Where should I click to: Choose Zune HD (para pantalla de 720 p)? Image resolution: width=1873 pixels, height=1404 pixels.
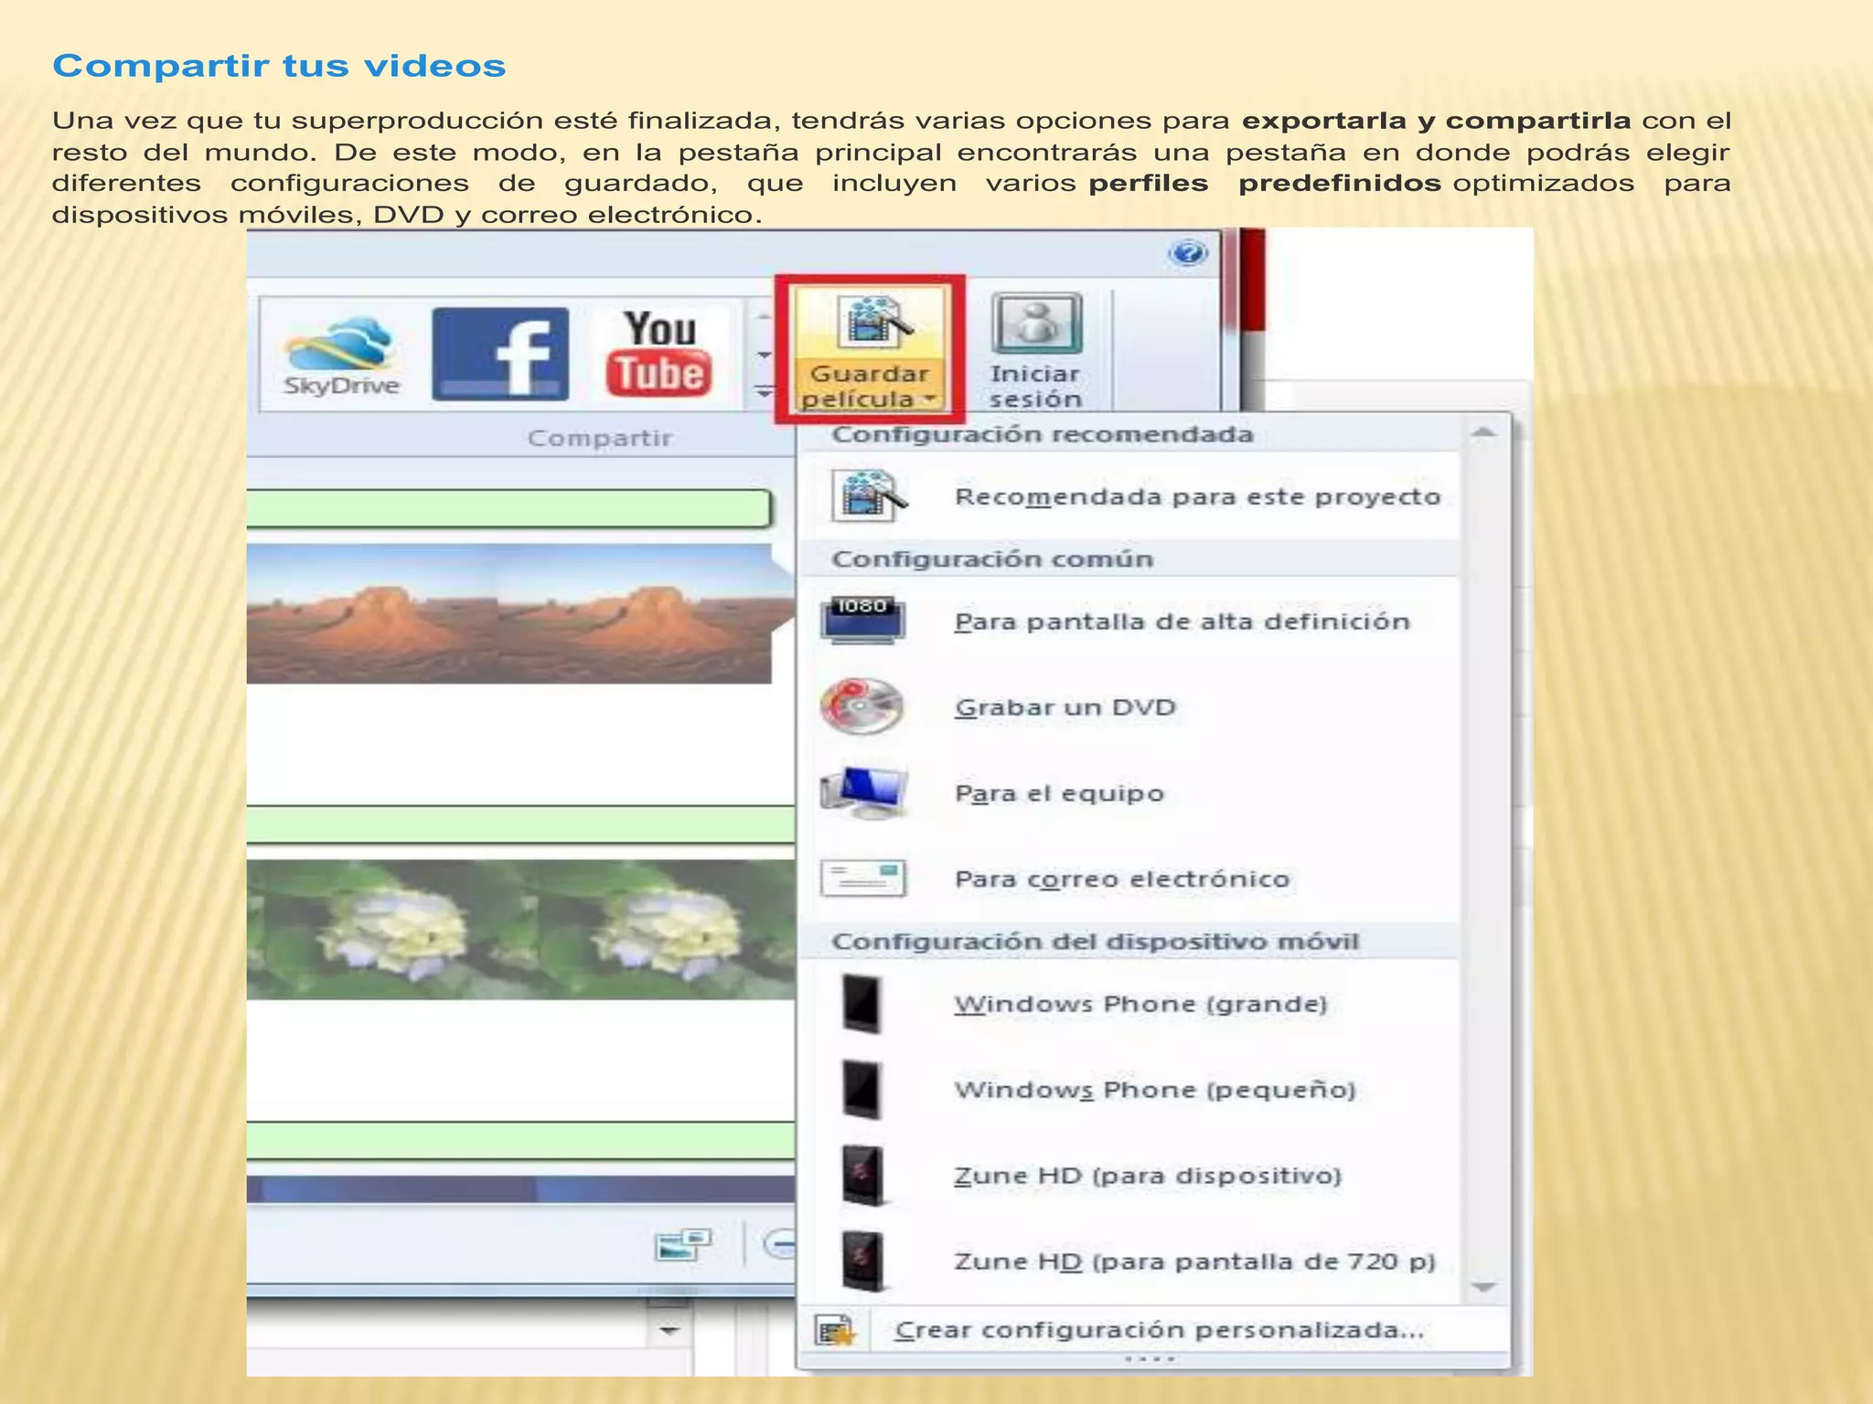(1129, 1261)
